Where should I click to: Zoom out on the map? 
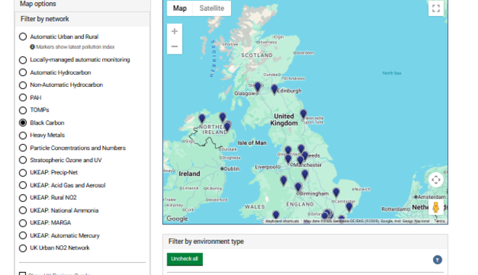point(175,46)
